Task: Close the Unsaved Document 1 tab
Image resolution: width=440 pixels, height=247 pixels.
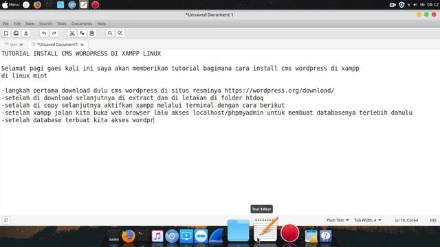Action: tap(82, 45)
